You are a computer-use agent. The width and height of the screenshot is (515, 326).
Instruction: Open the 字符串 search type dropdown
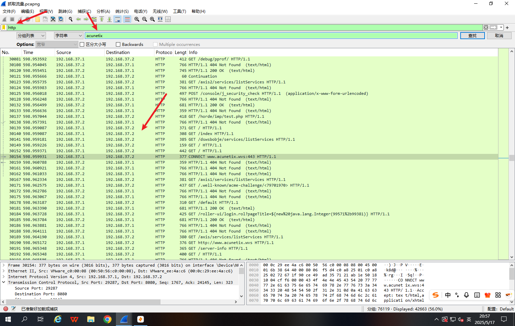click(x=69, y=35)
